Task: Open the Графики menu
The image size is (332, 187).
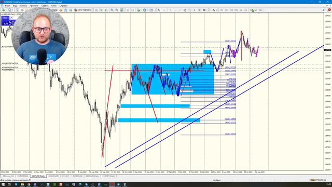Action: [34, 6]
